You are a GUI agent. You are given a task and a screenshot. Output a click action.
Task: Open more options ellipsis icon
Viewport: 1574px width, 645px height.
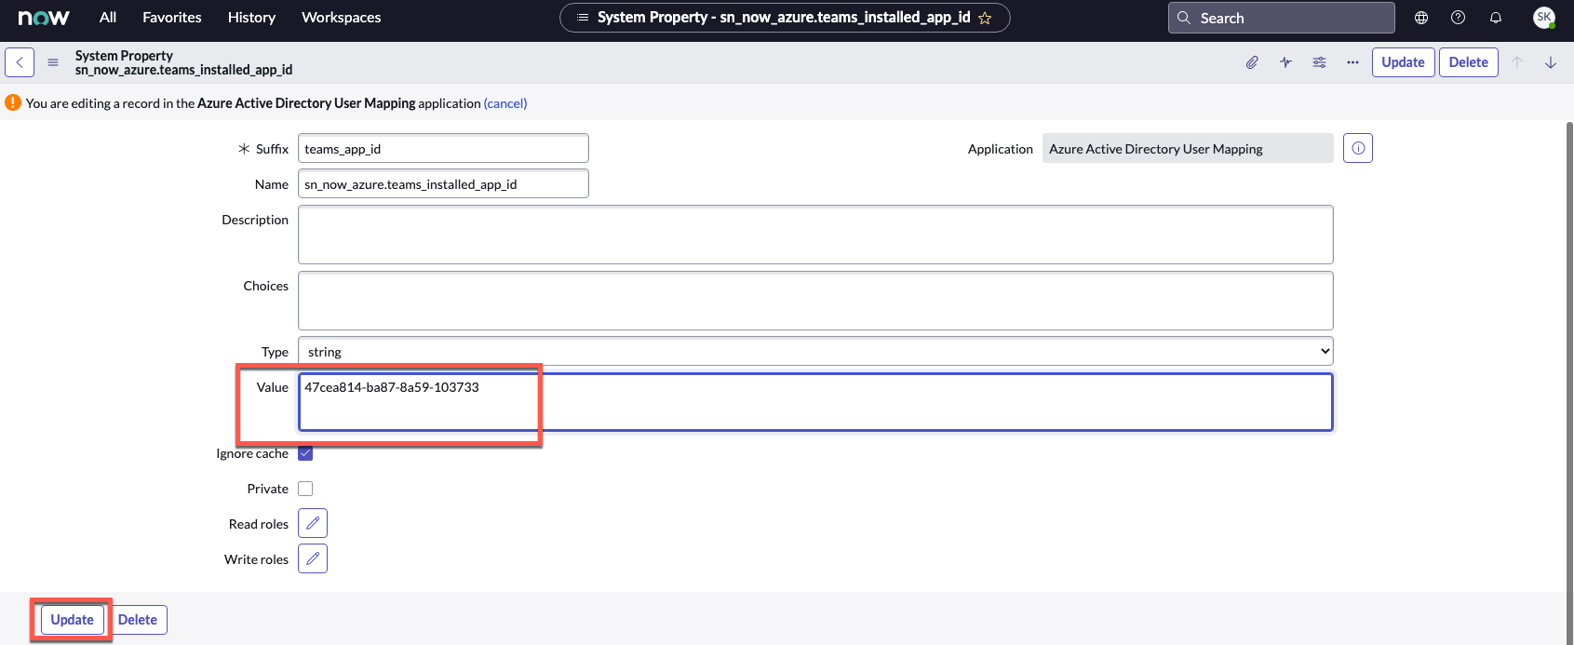1352,62
